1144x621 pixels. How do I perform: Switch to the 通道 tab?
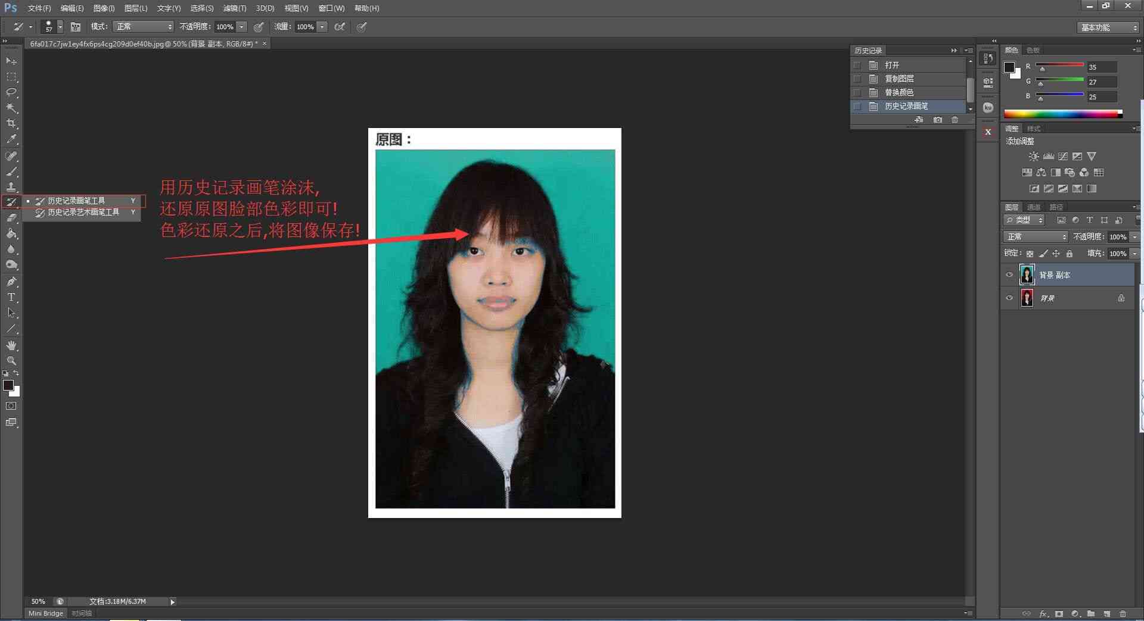click(1033, 207)
